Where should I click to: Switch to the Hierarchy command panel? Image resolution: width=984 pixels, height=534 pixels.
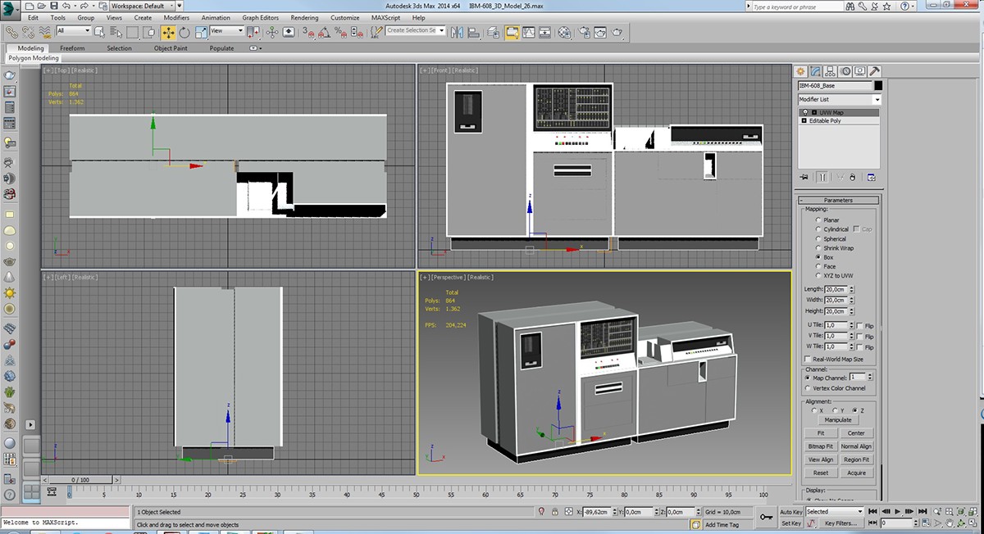point(830,71)
